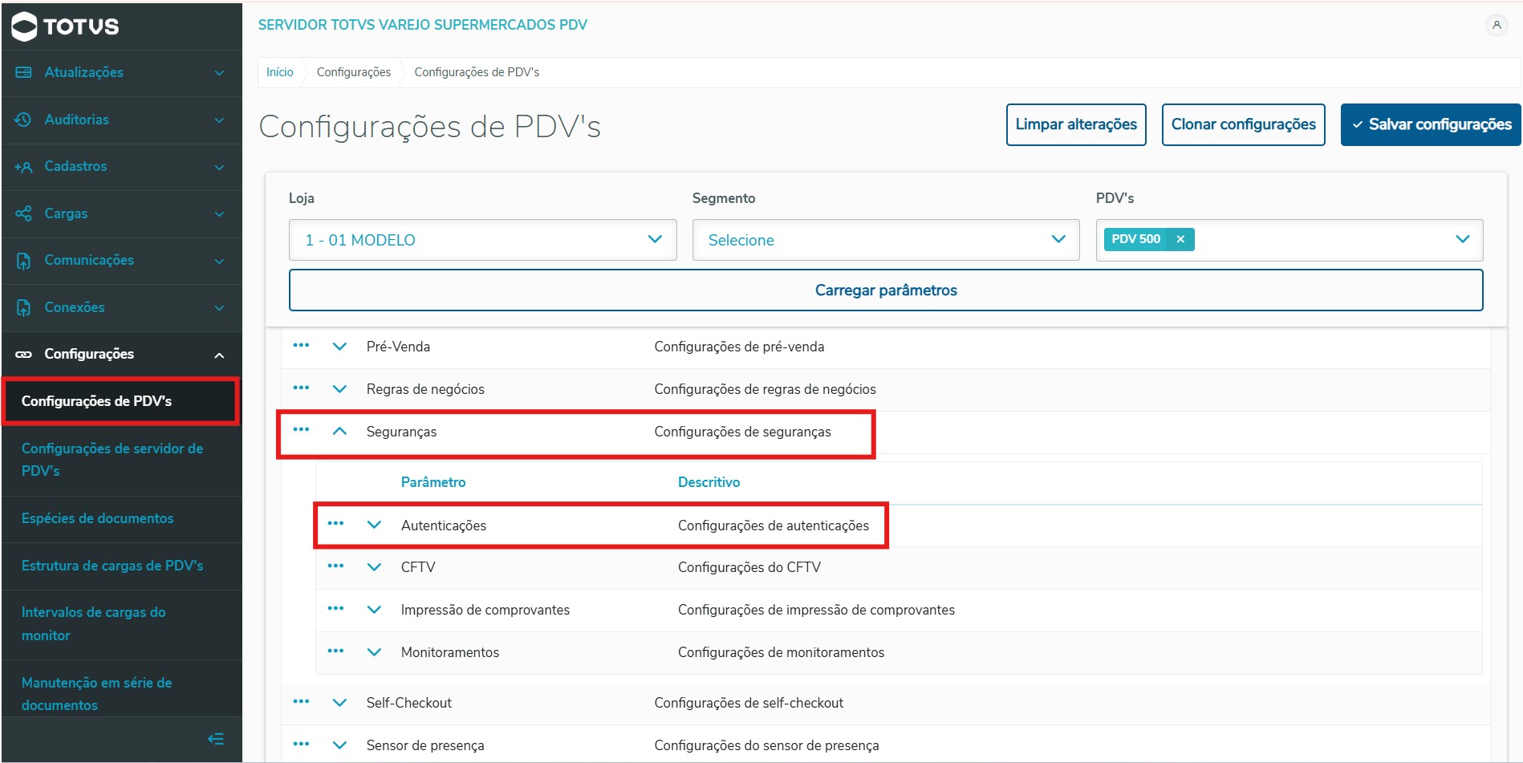Click Carregar parâmetros button

886,290
